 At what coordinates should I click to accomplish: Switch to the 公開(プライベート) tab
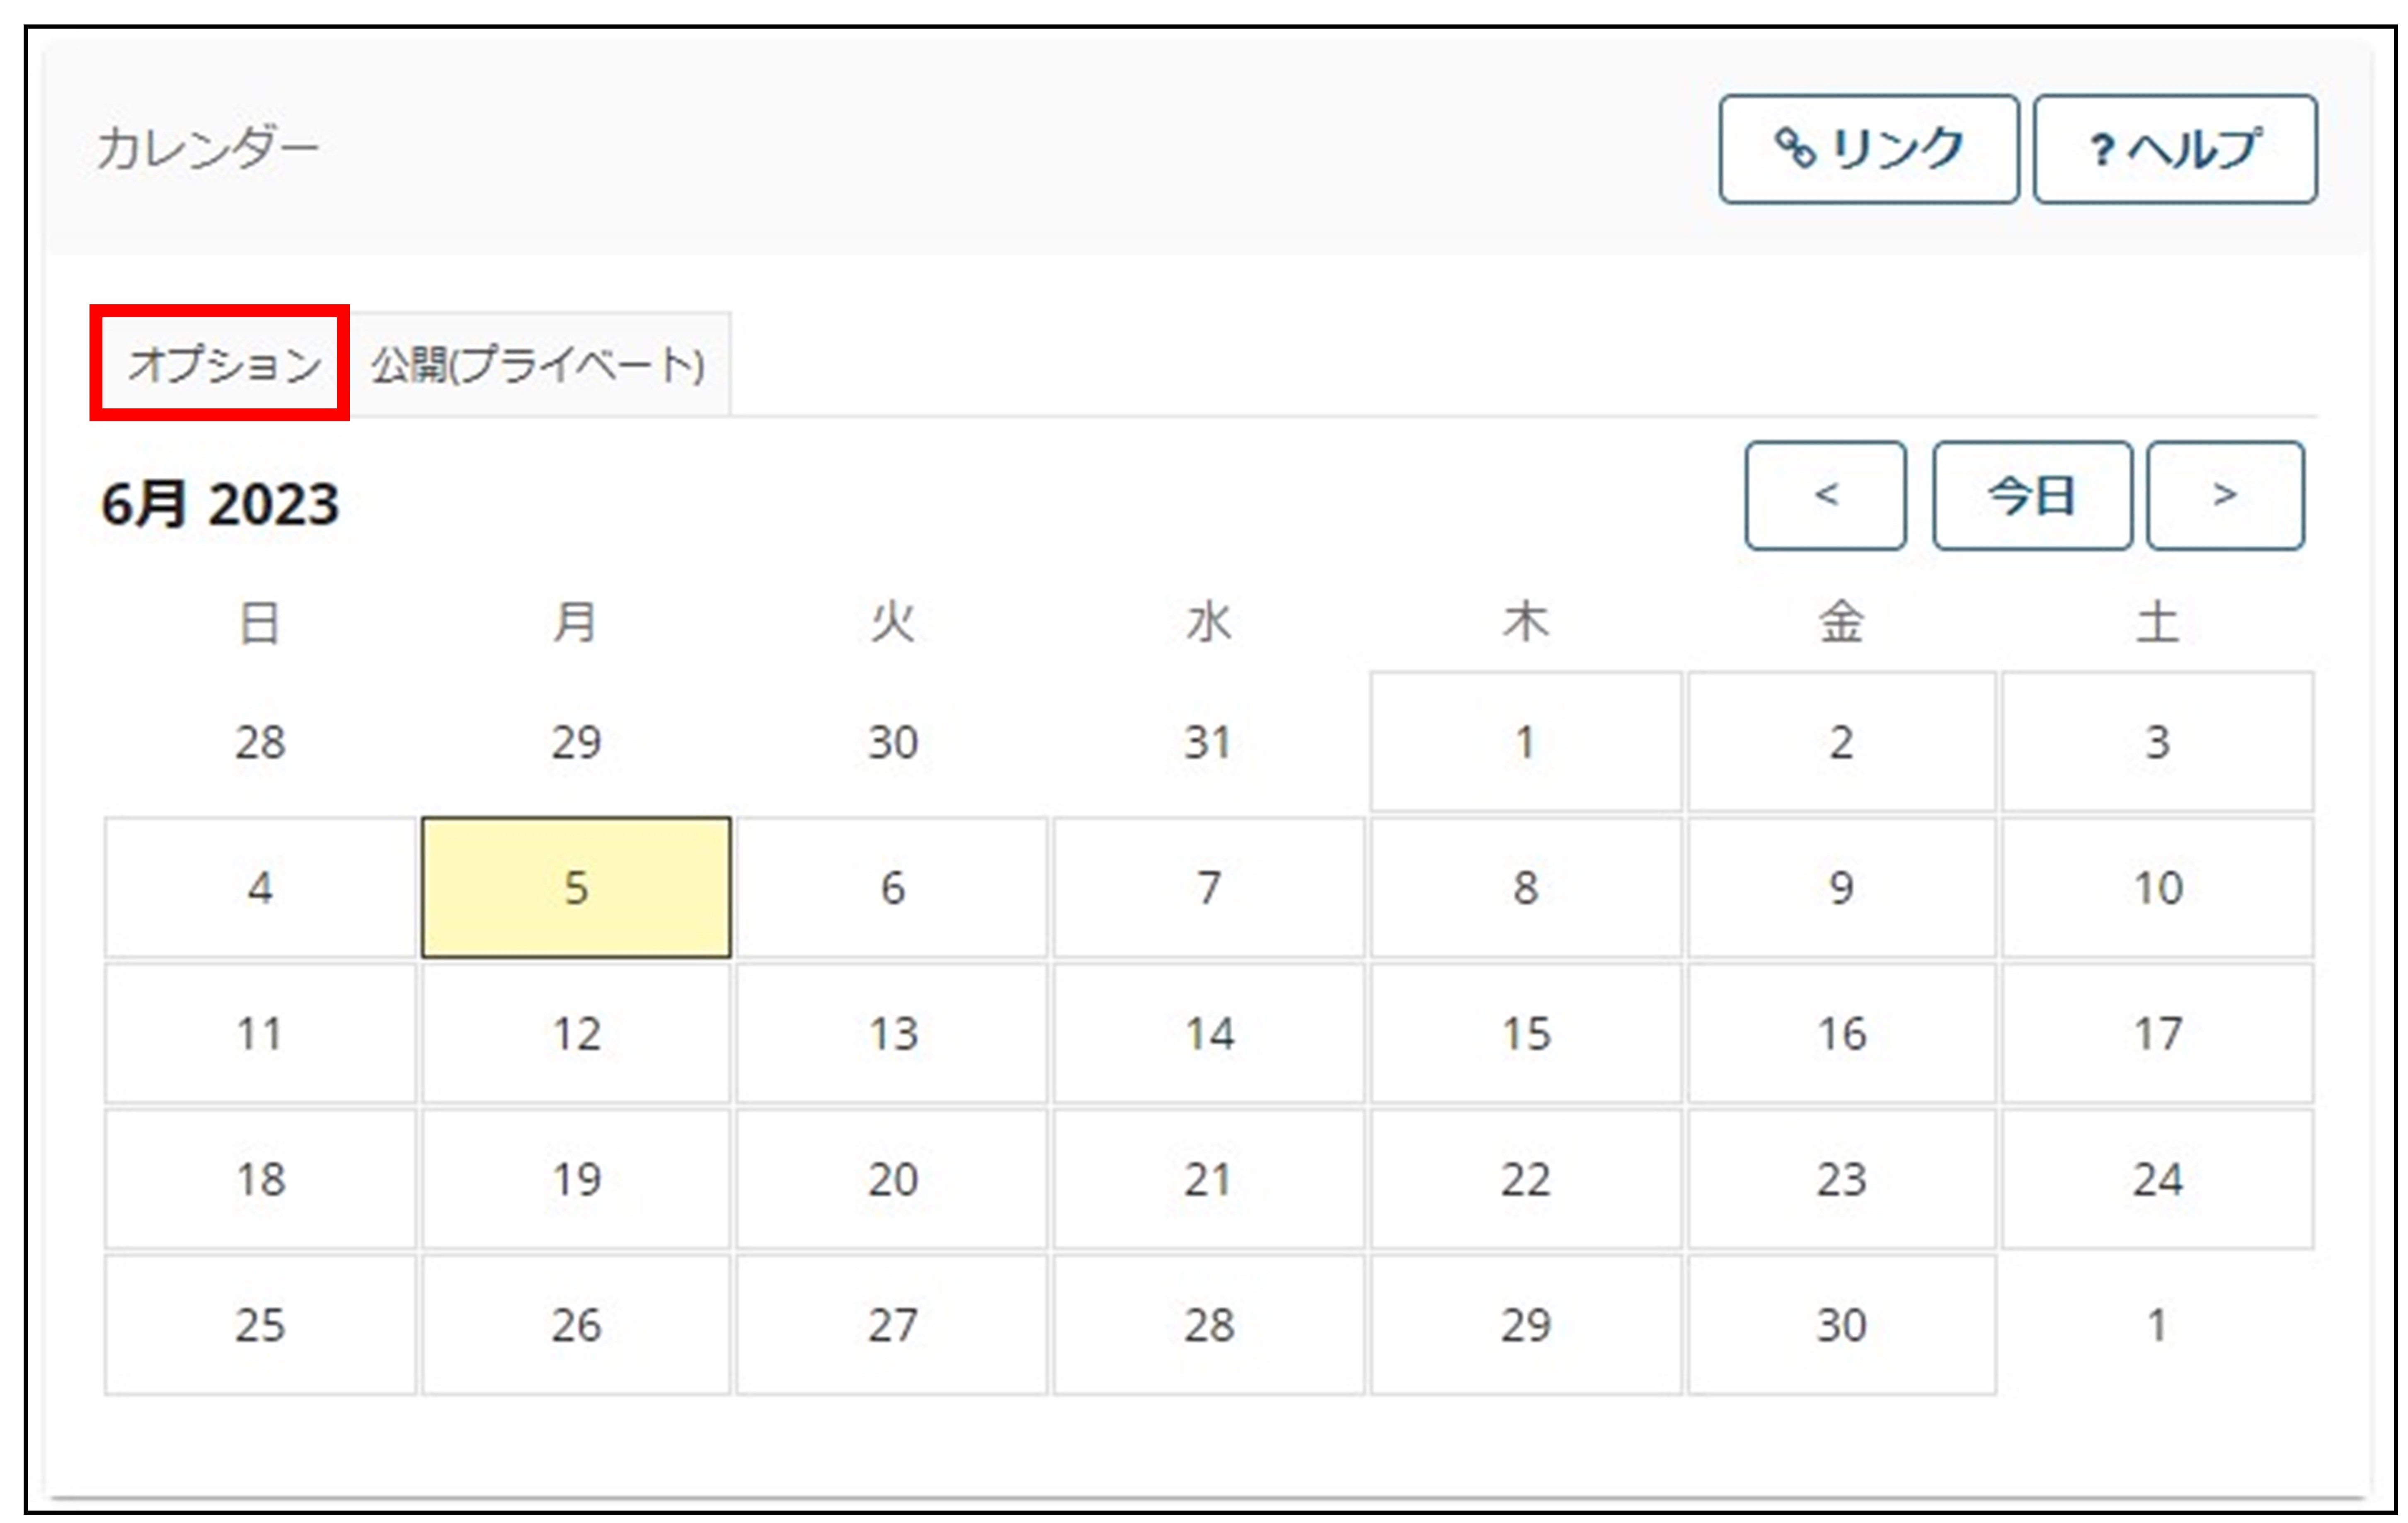pos(538,364)
